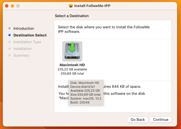Image resolution: width=181 pixels, height=129 pixels.
Task: Select Destination Select step in sidebar
Action: click(x=30, y=35)
